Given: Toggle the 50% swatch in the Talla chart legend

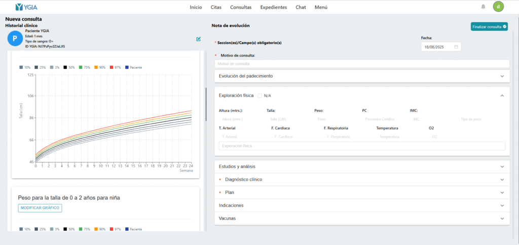Looking at the screenshot, I should point(65,67).
